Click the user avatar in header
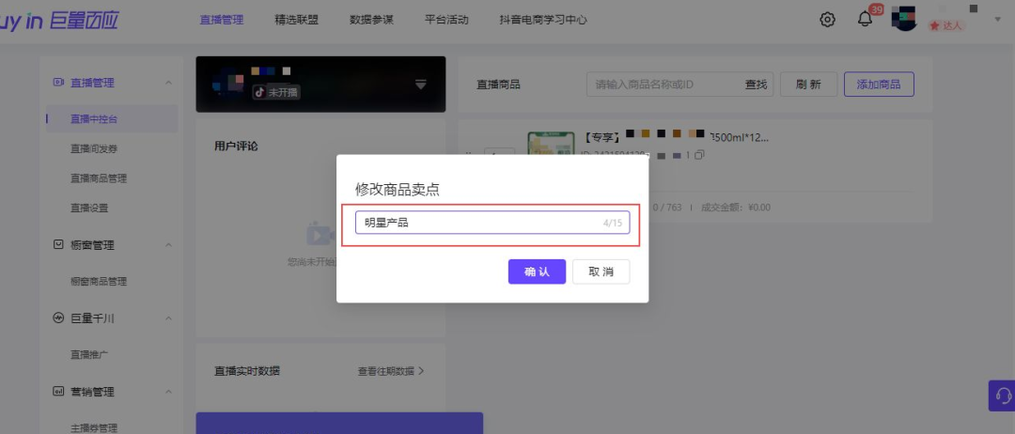 (904, 18)
